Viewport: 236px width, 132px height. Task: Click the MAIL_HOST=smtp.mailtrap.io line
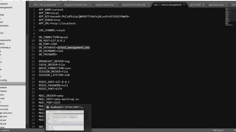[59, 99]
